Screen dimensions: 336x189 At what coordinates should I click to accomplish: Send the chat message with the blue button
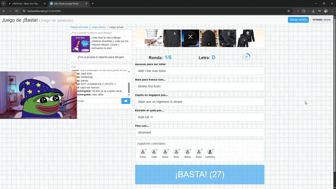[x=126, y=101]
